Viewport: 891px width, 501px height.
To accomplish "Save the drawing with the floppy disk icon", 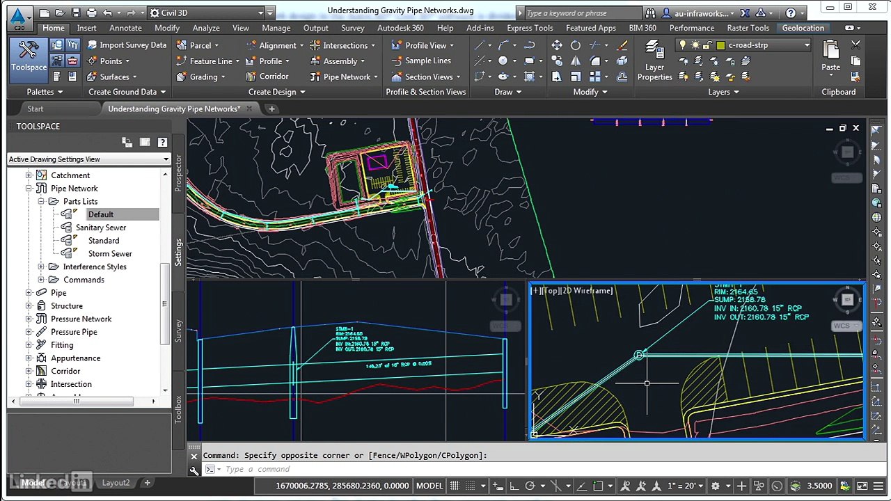I will [x=76, y=13].
